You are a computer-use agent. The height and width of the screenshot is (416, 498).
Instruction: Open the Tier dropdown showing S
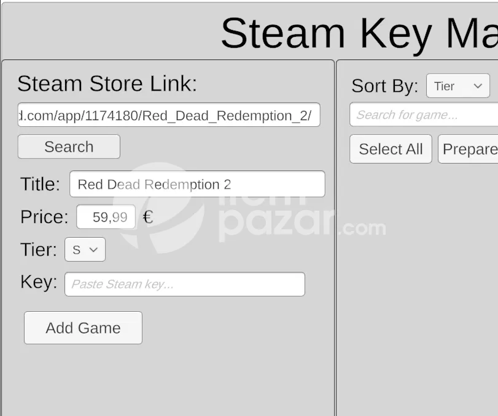pos(85,250)
